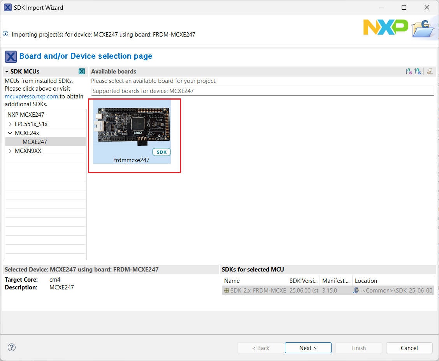
Task: Collapse the MCXE24x tree node
Action: click(10, 133)
